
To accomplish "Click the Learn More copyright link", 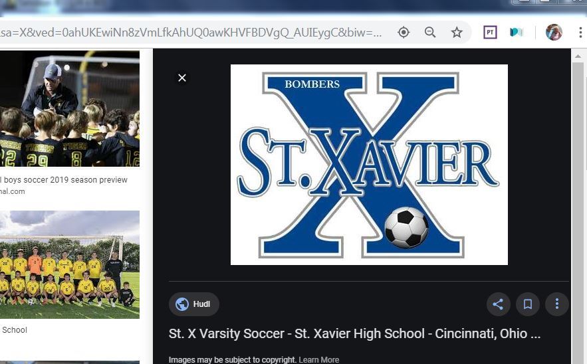I will 319,359.
